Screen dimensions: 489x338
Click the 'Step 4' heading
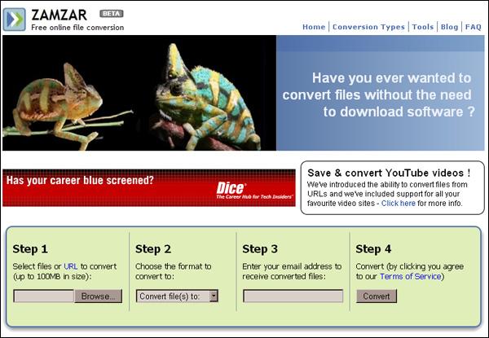[373, 249]
